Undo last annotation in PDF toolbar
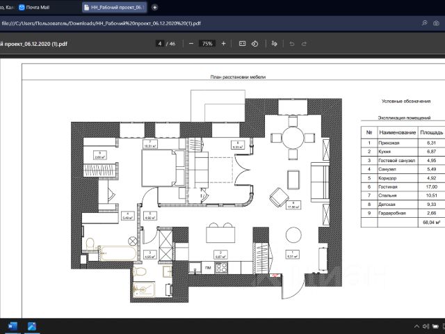445x334 pixels. pyautogui.click(x=292, y=44)
